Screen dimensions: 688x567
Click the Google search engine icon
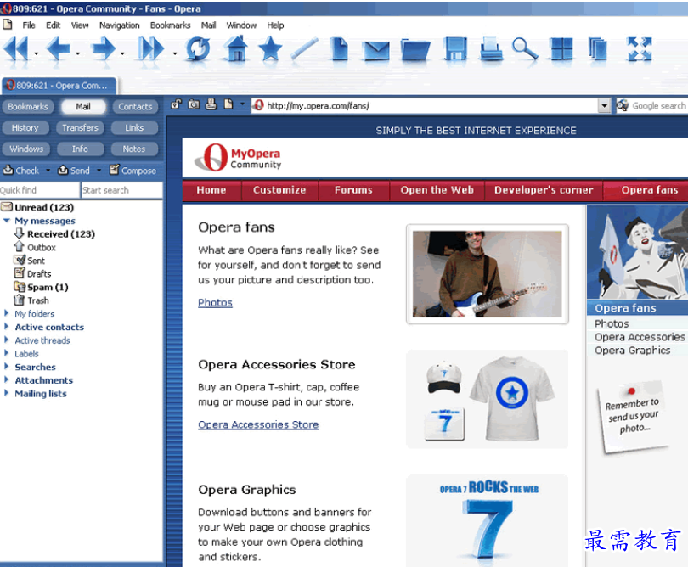(623, 105)
